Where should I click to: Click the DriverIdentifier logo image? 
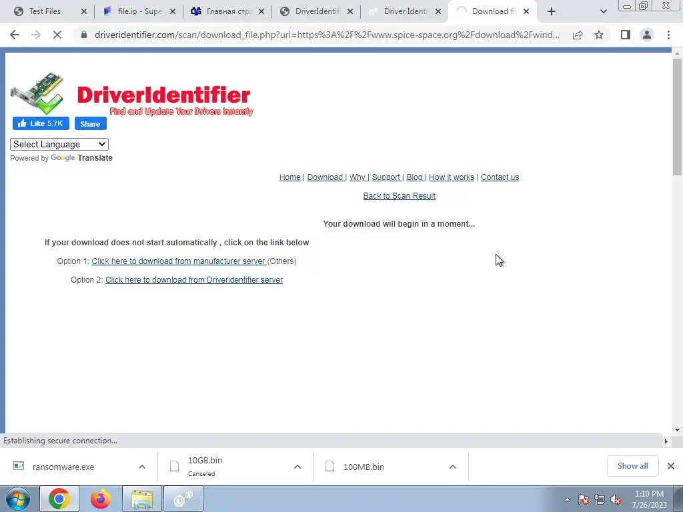click(x=131, y=93)
